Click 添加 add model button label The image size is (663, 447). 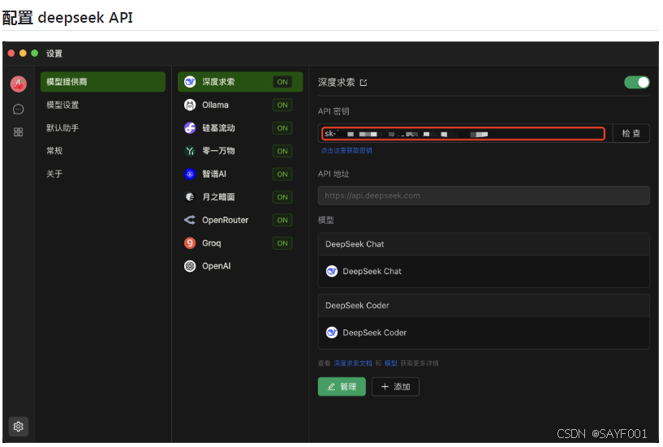pos(402,386)
